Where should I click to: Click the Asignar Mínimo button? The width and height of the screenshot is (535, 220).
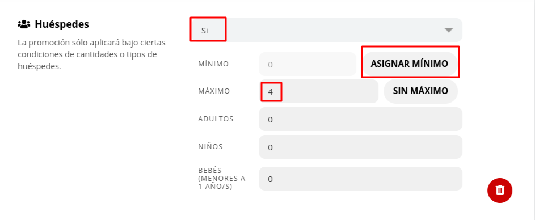pos(410,64)
